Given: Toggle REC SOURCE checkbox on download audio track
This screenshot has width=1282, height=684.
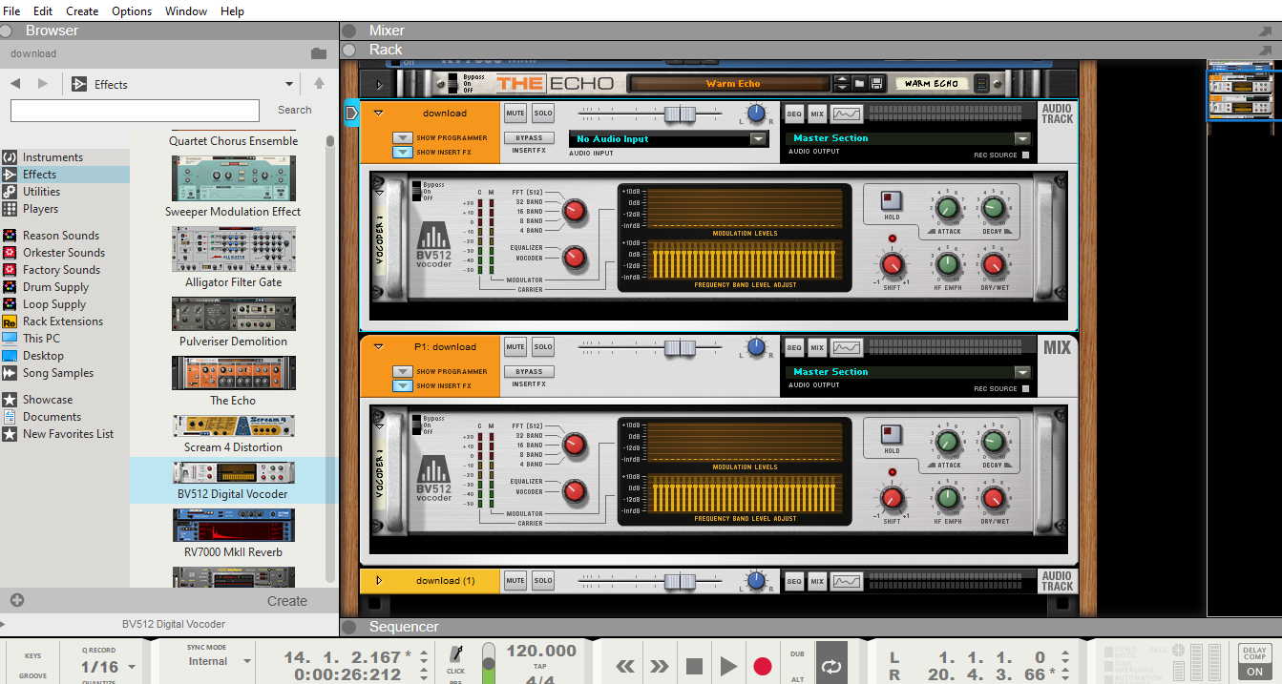Looking at the screenshot, I should pos(1026,155).
